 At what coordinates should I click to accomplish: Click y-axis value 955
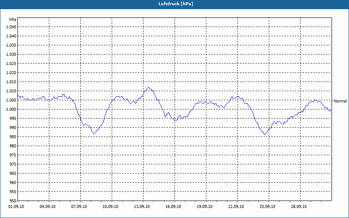13,191
